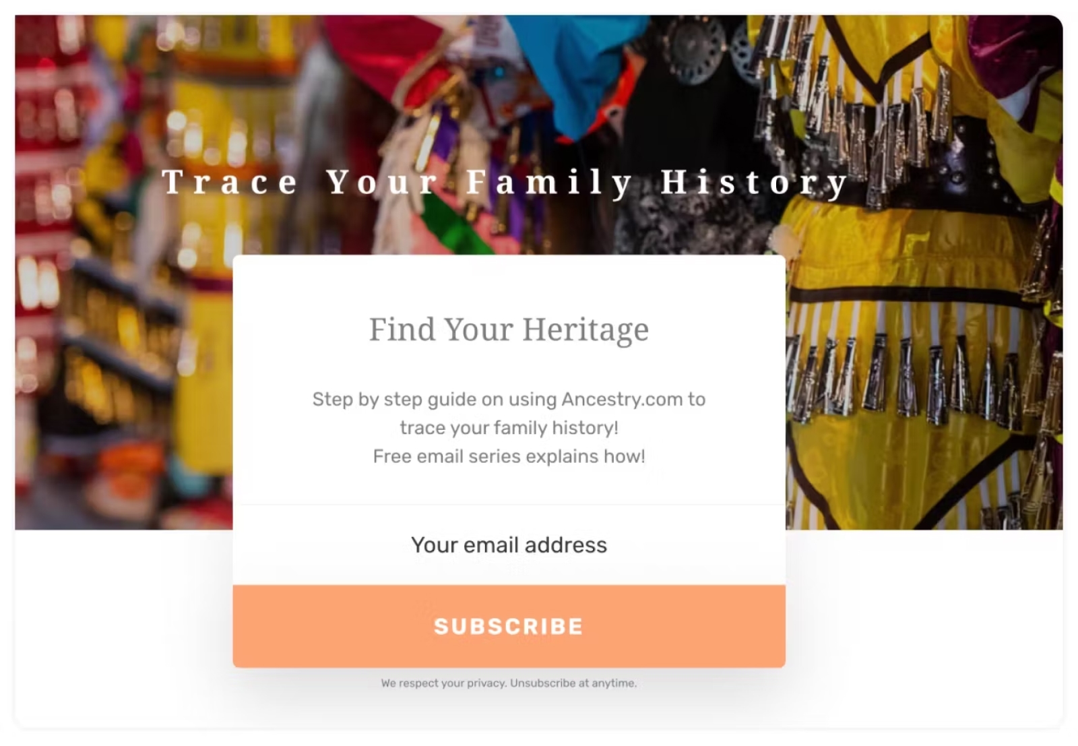Viewport: 1078px width, 746px height.
Task: Click the word "Trace" in banner title
Action: [x=230, y=182]
